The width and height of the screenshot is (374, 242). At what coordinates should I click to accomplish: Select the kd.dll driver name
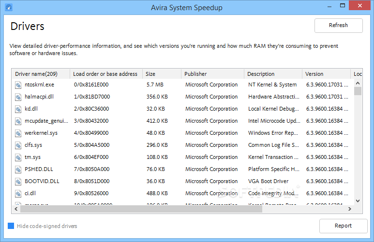tap(31, 109)
